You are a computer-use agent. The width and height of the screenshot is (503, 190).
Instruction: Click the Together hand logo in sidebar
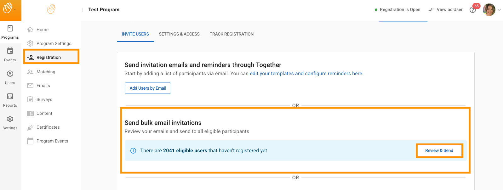click(51, 9)
